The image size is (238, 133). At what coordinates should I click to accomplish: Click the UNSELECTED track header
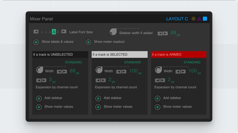[60, 55]
